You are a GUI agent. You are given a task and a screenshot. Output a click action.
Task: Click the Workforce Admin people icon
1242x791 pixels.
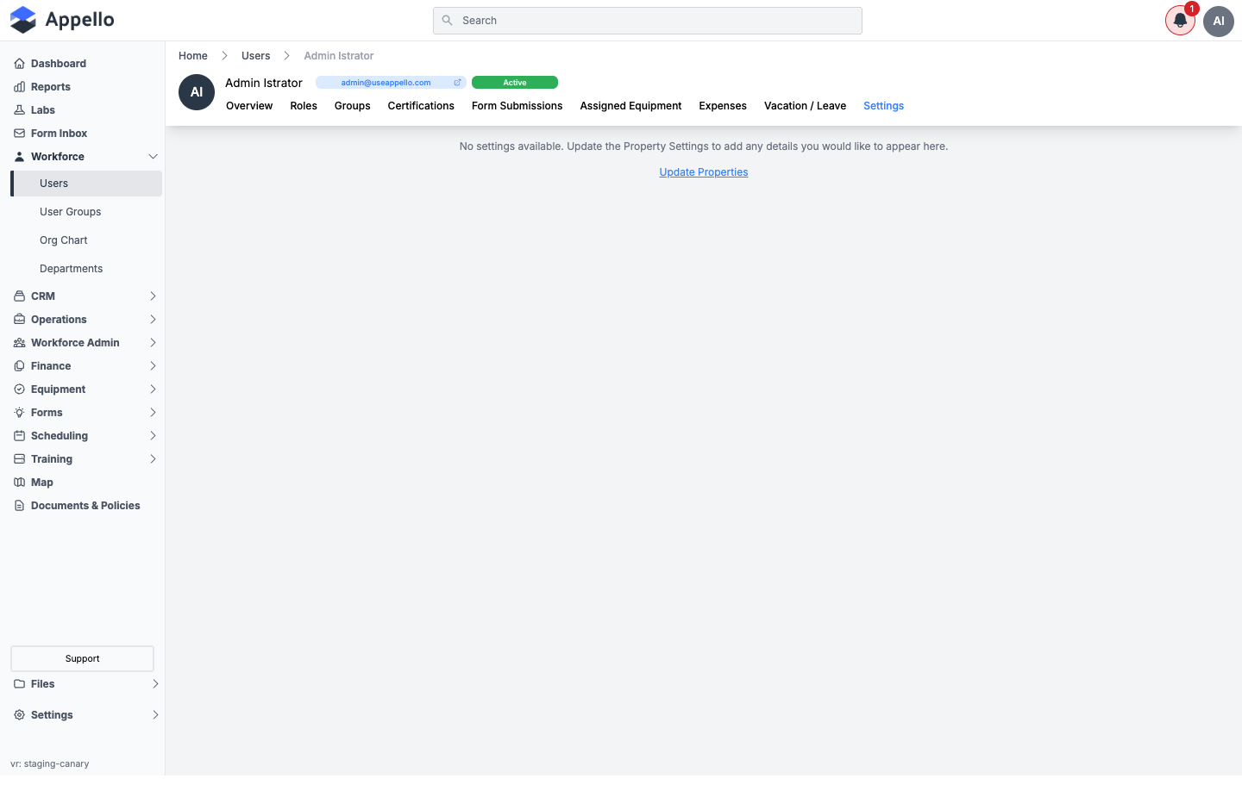point(19,343)
